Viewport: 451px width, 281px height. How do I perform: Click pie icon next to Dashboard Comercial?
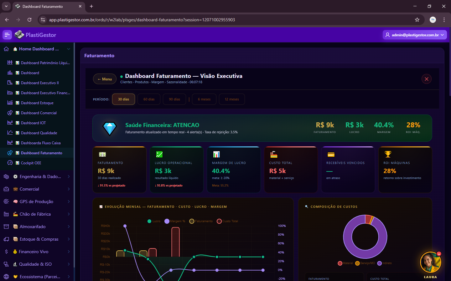coord(10,113)
